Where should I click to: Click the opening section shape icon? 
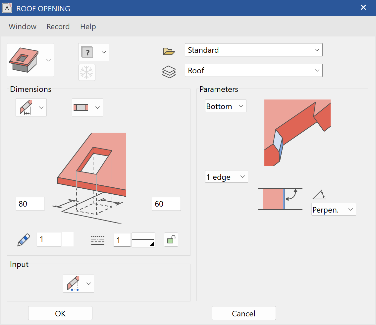click(x=81, y=107)
